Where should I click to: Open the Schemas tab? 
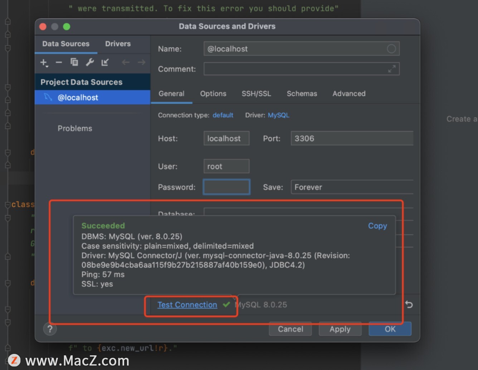tap(302, 94)
